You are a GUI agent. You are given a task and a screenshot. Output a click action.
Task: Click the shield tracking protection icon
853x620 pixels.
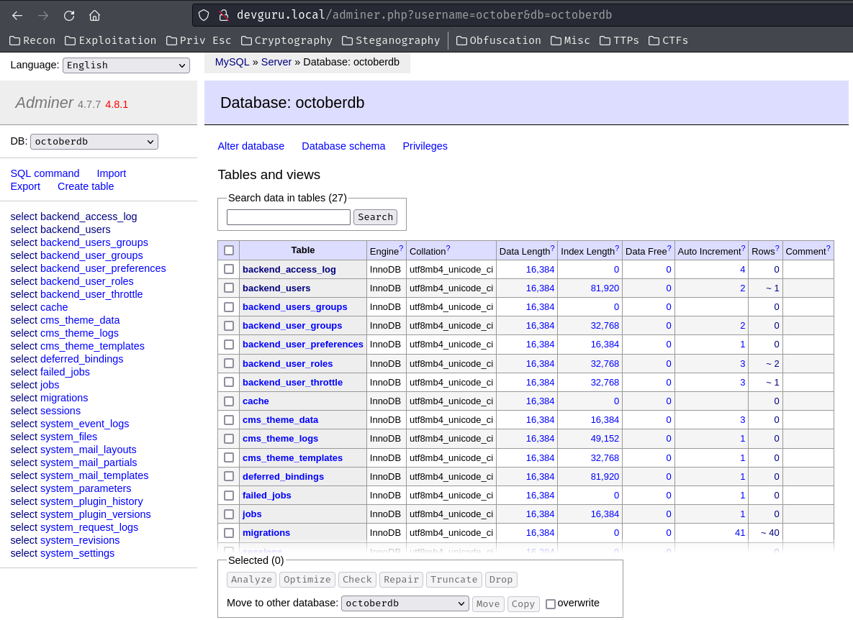[204, 15]
